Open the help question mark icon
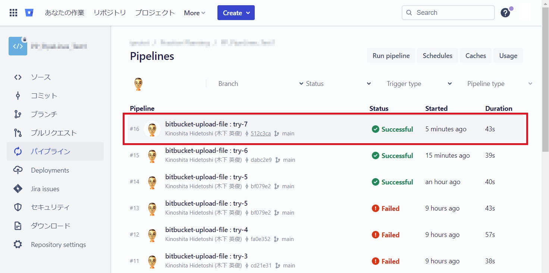The image size is (549, 273). [505, 12]
